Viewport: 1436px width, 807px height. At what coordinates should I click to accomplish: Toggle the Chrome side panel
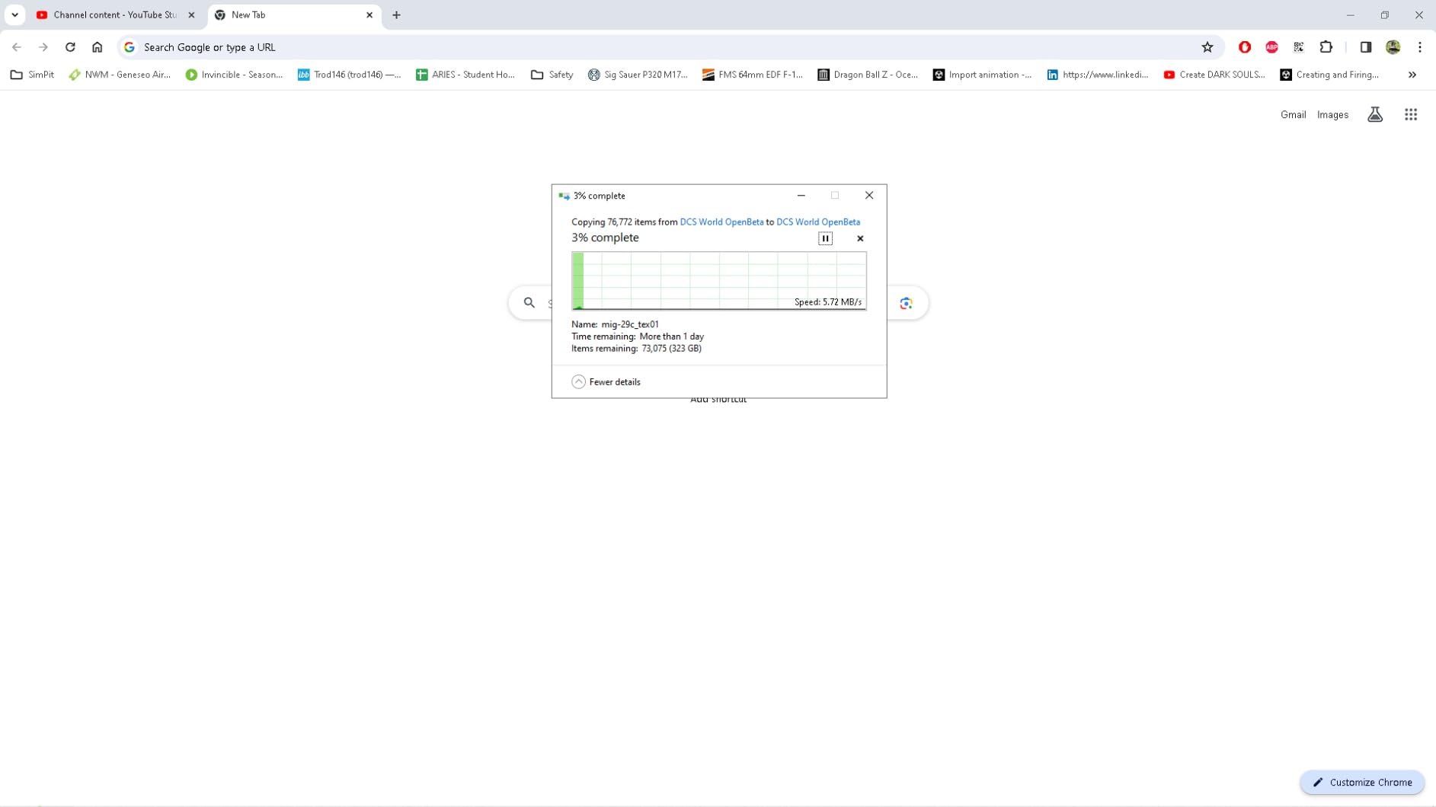point(1366,47)
